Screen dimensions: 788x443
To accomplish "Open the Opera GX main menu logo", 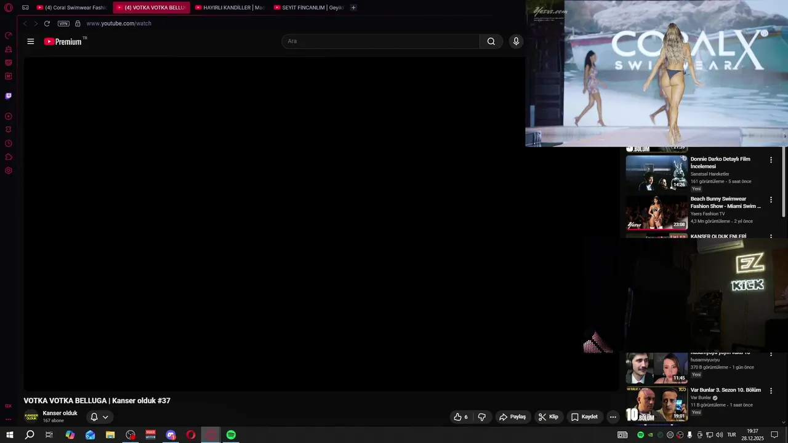I will pyautogui.click(x=9, y=7).
